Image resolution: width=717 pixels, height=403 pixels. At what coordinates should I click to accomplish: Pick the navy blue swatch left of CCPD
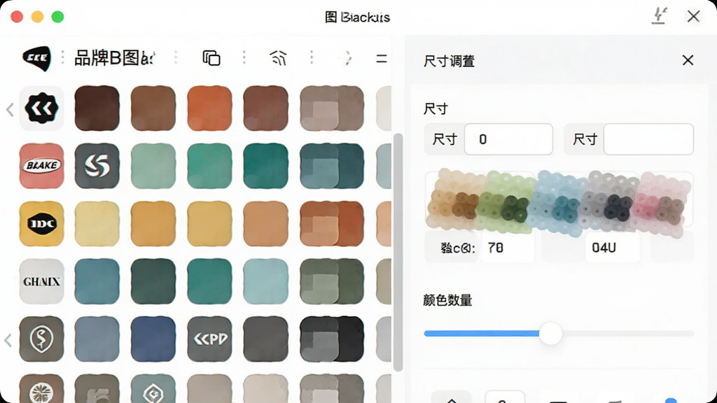[x=153, y=339]
